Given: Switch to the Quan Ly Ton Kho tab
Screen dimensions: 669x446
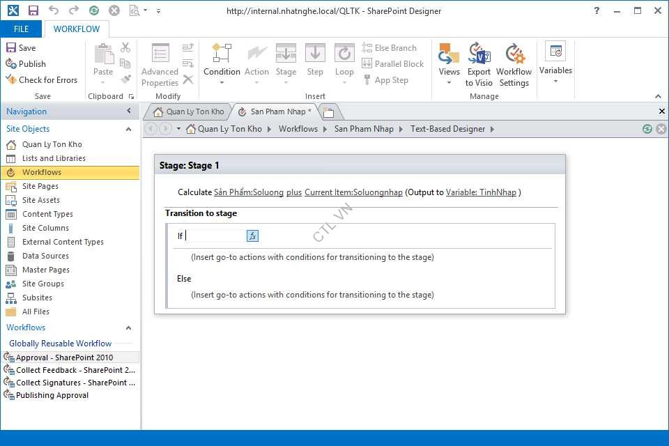Looking at the screenshot, I should pos(188,111).
